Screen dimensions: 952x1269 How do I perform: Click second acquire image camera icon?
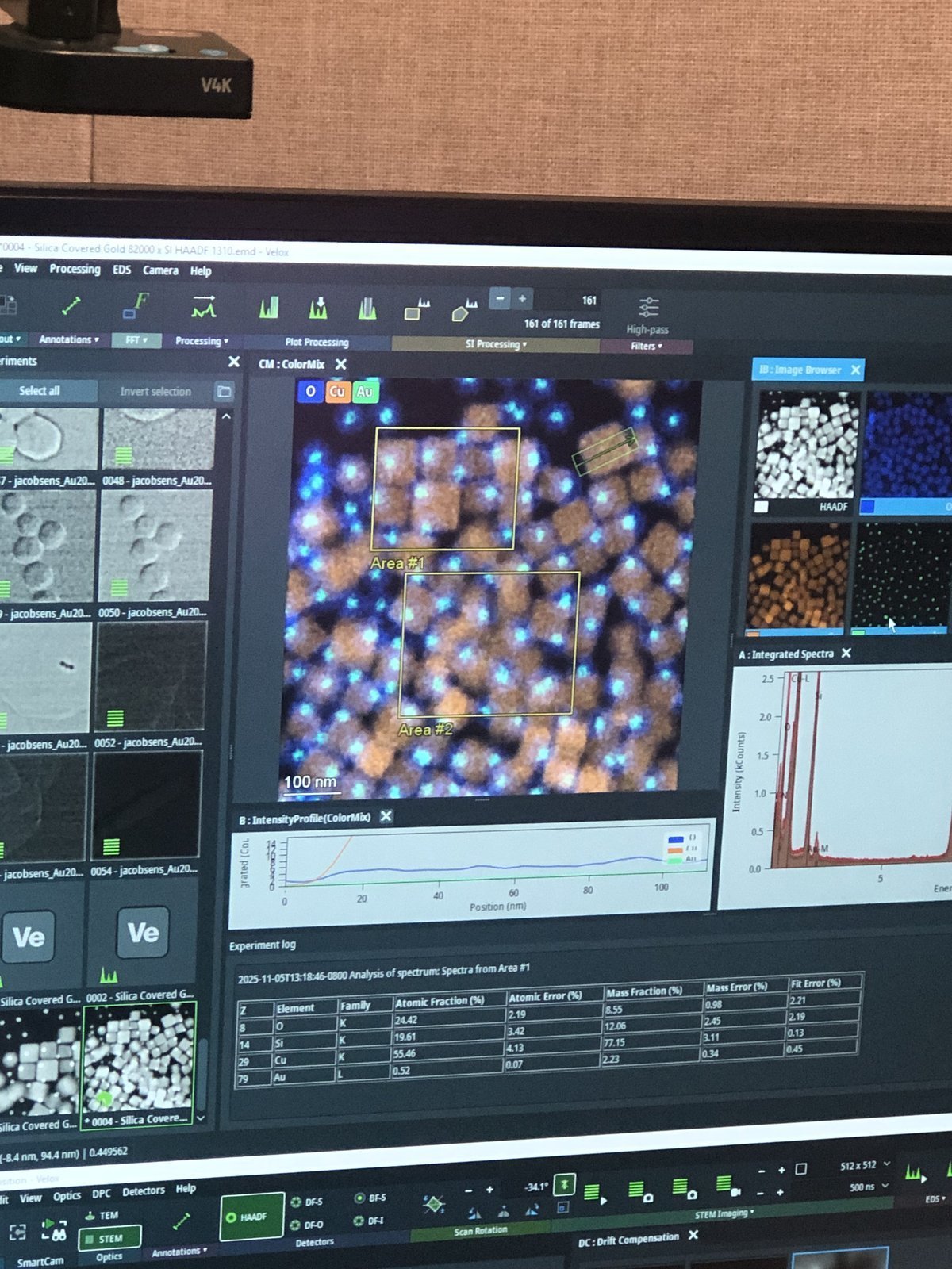point(684,1188)
